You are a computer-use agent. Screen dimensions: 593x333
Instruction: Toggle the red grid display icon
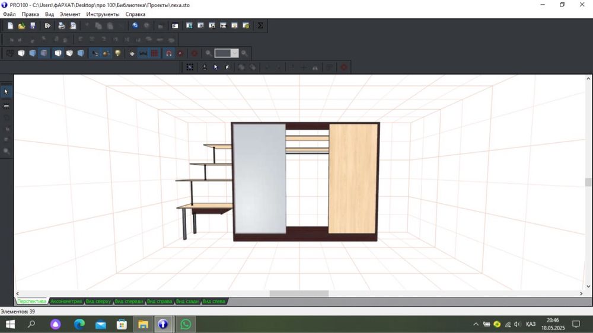pos(155,53)
